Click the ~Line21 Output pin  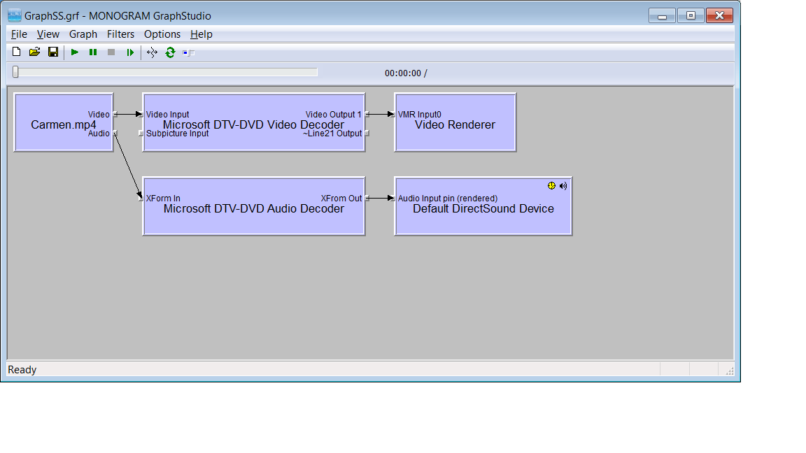[x=367, y=134]
